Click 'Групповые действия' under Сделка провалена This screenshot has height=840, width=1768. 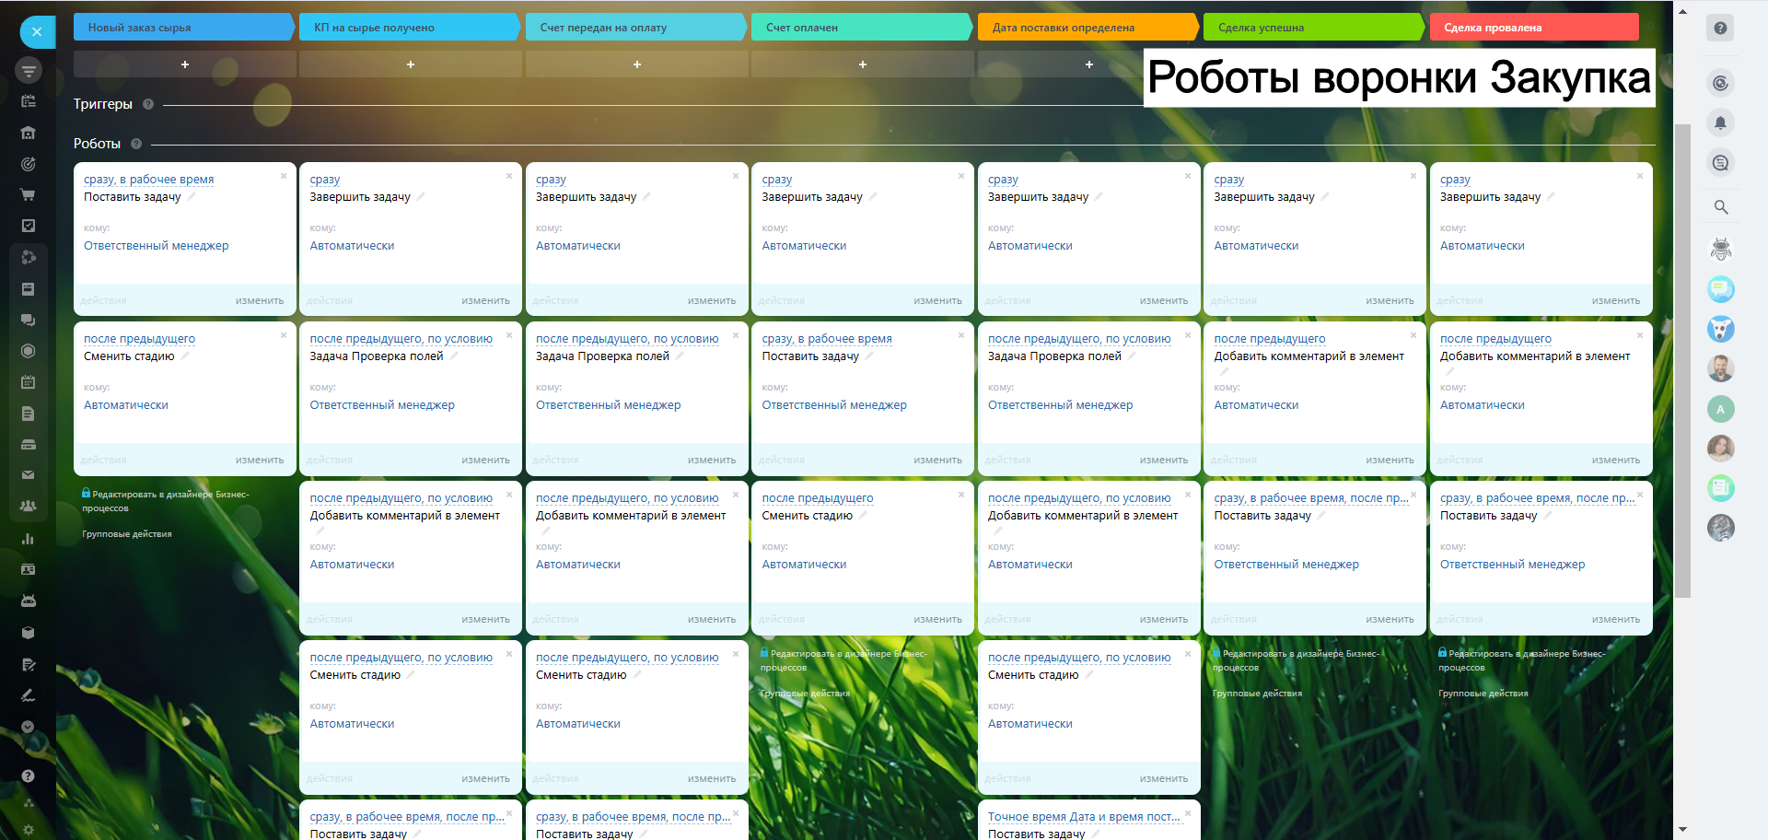click(x=1483, y=694)
